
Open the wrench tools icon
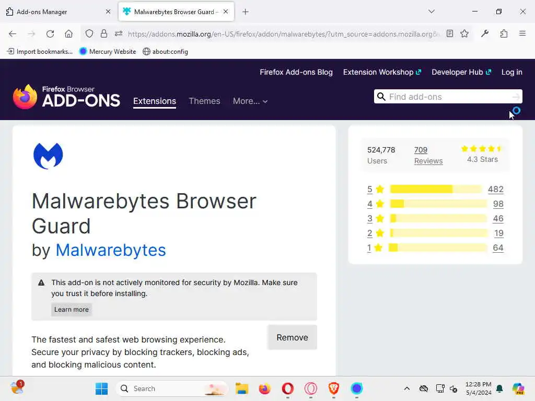tap(485, 33)
